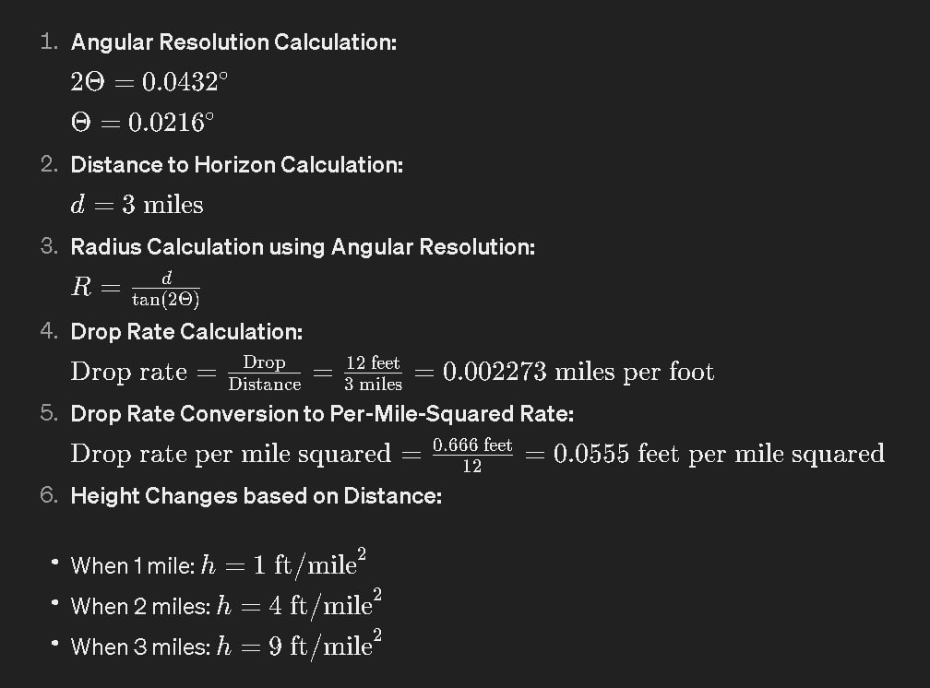
Task: Click the When 2 miles bullet line
Action: 226,604
